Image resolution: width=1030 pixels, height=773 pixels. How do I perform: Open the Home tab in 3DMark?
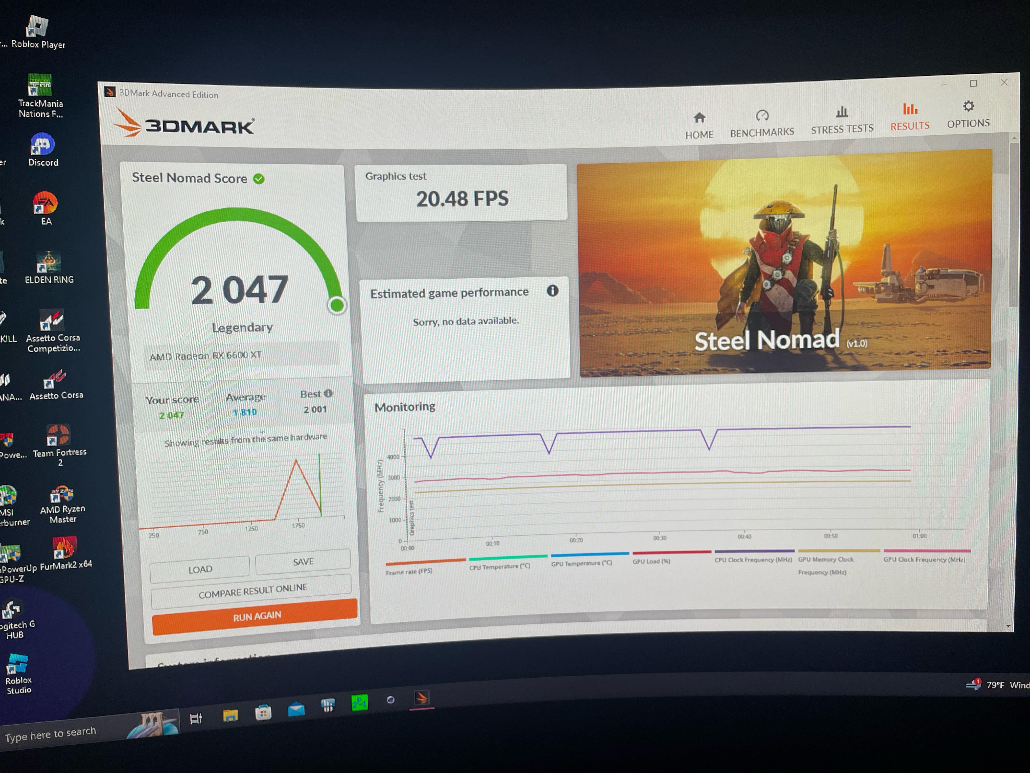pyautogui.click(x=699, y=125)
